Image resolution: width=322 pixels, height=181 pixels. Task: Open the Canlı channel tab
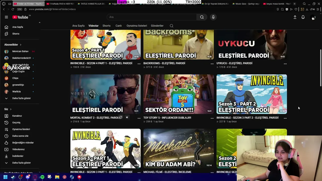point(118,26)
